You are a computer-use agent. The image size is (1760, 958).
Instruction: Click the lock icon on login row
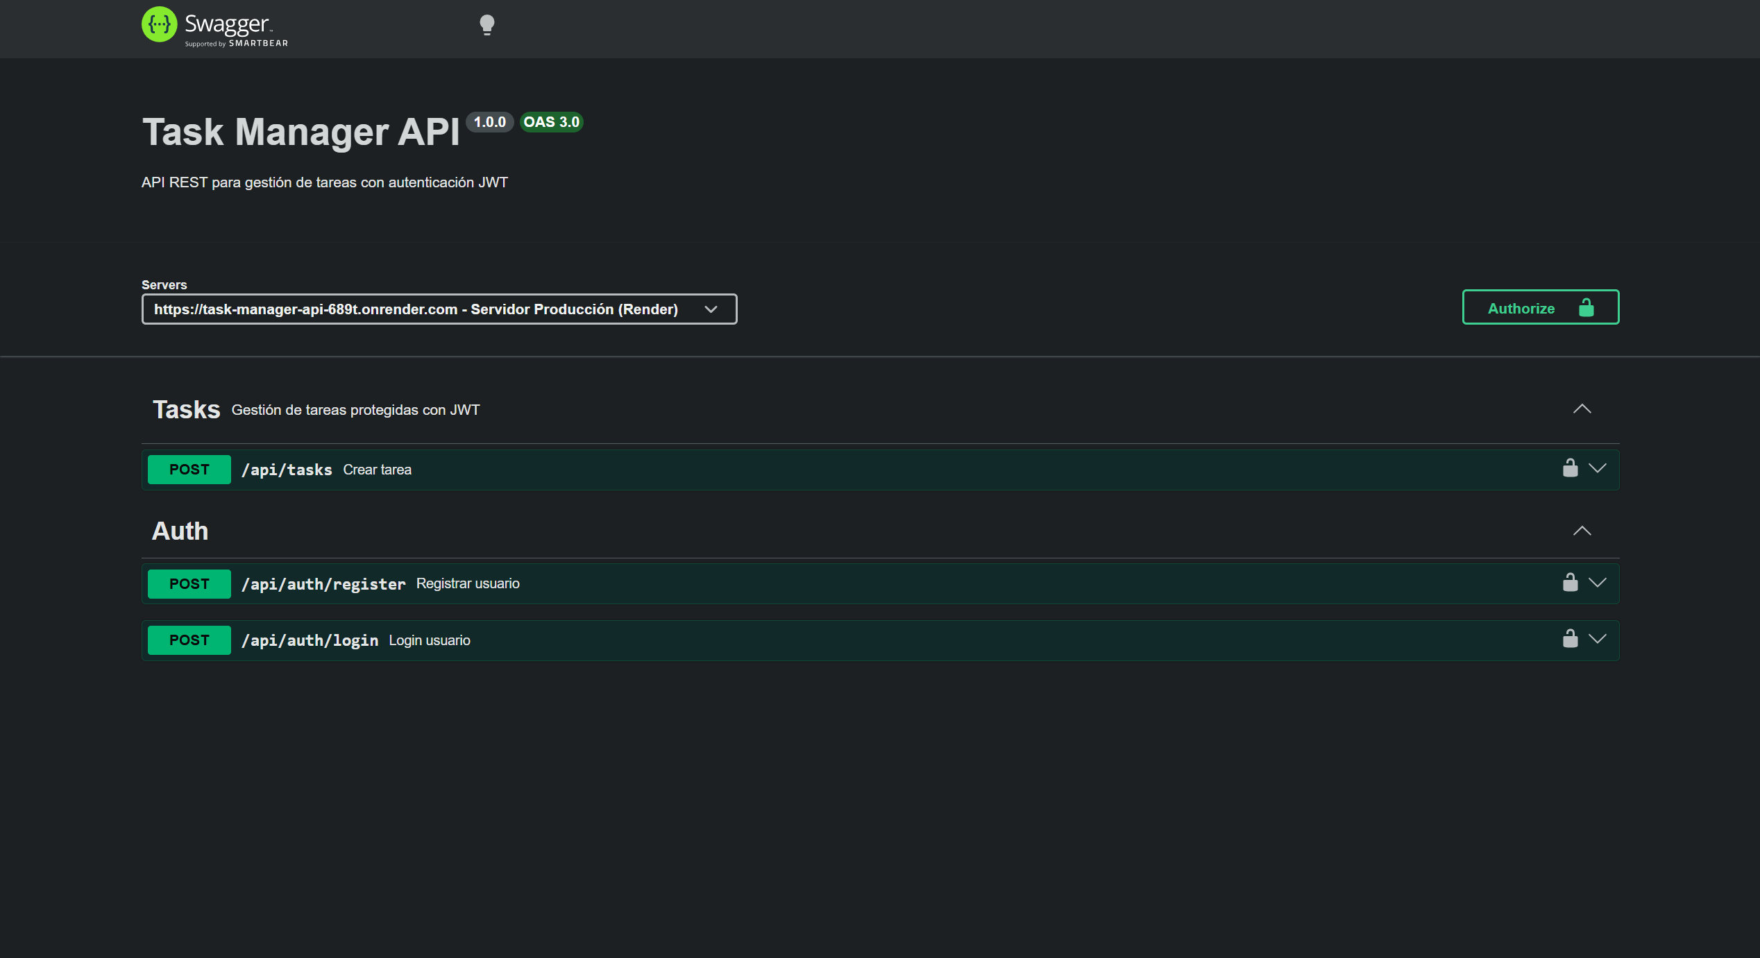click(1570, 638)
